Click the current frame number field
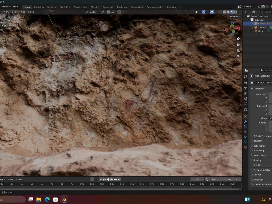Image resolution: width=272 pixels, height=204 pixels. coord(197,180)
